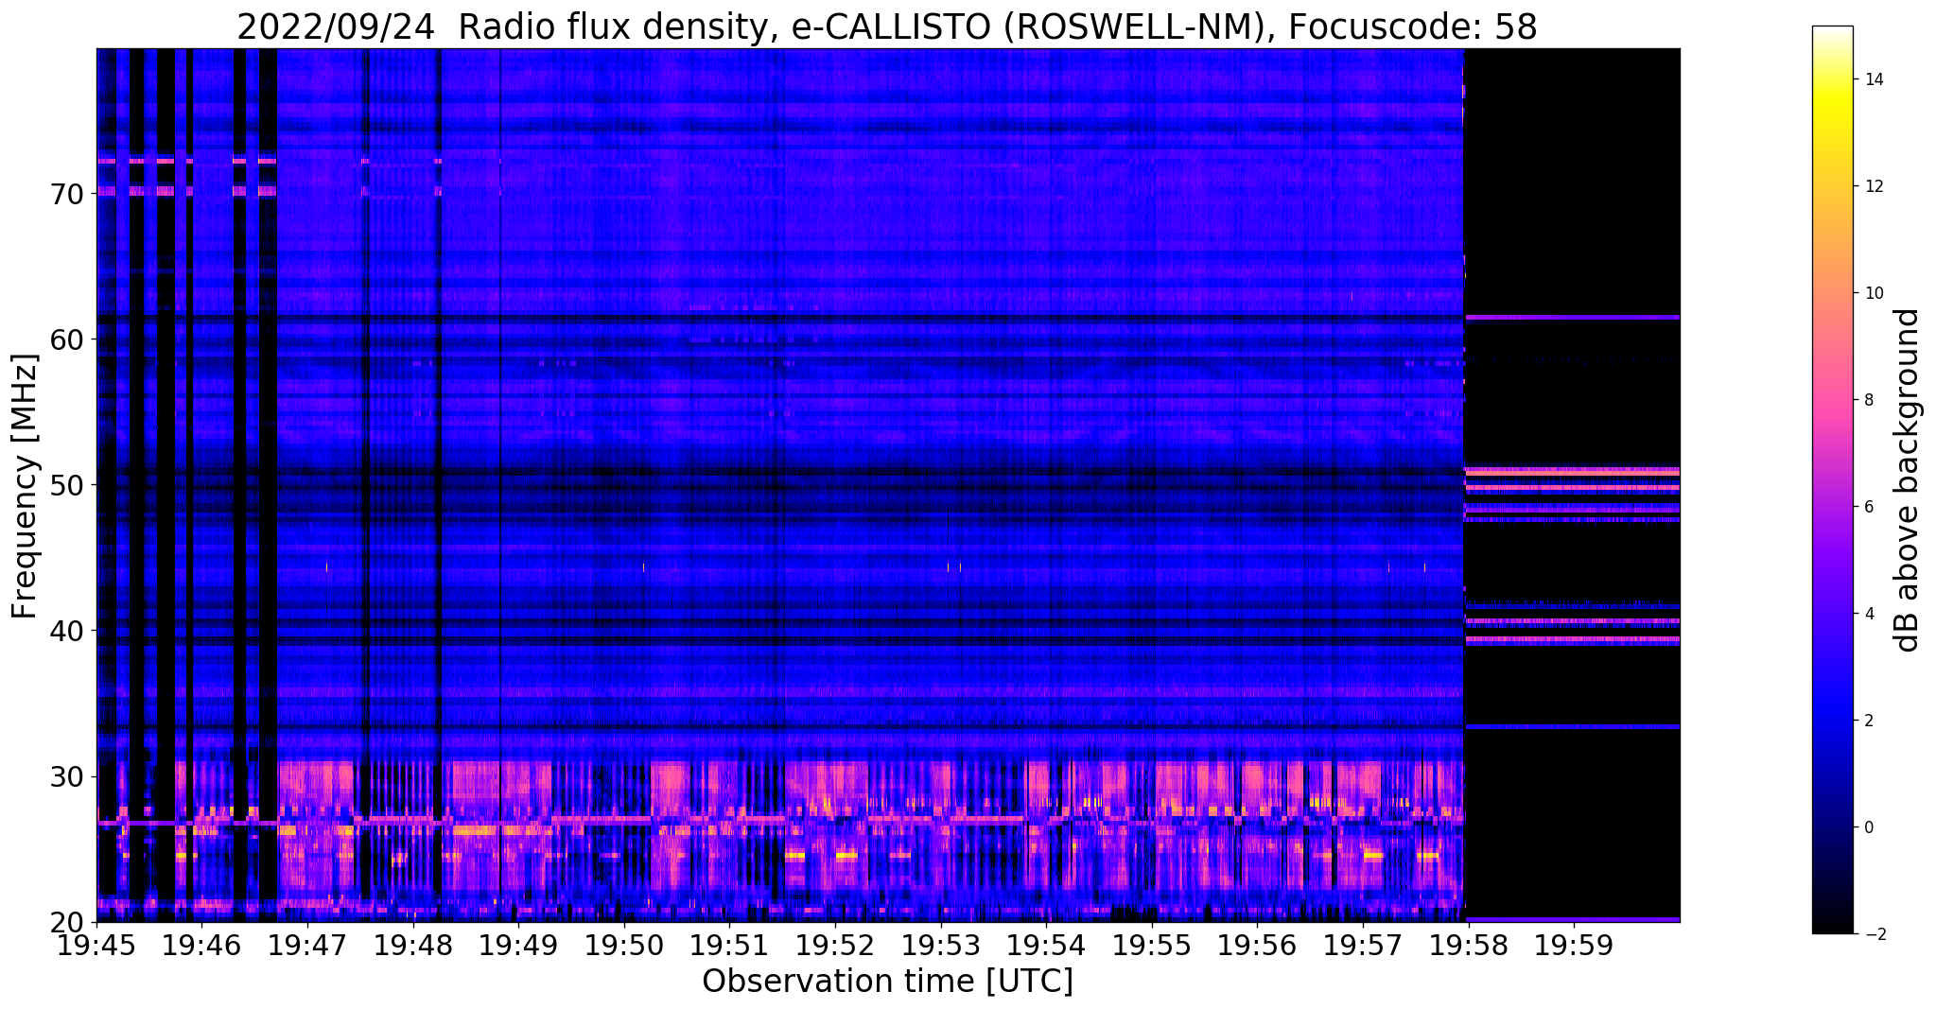Click the 70 MHz frequency tick label
1936x1009 pixels.
(69, 194)
